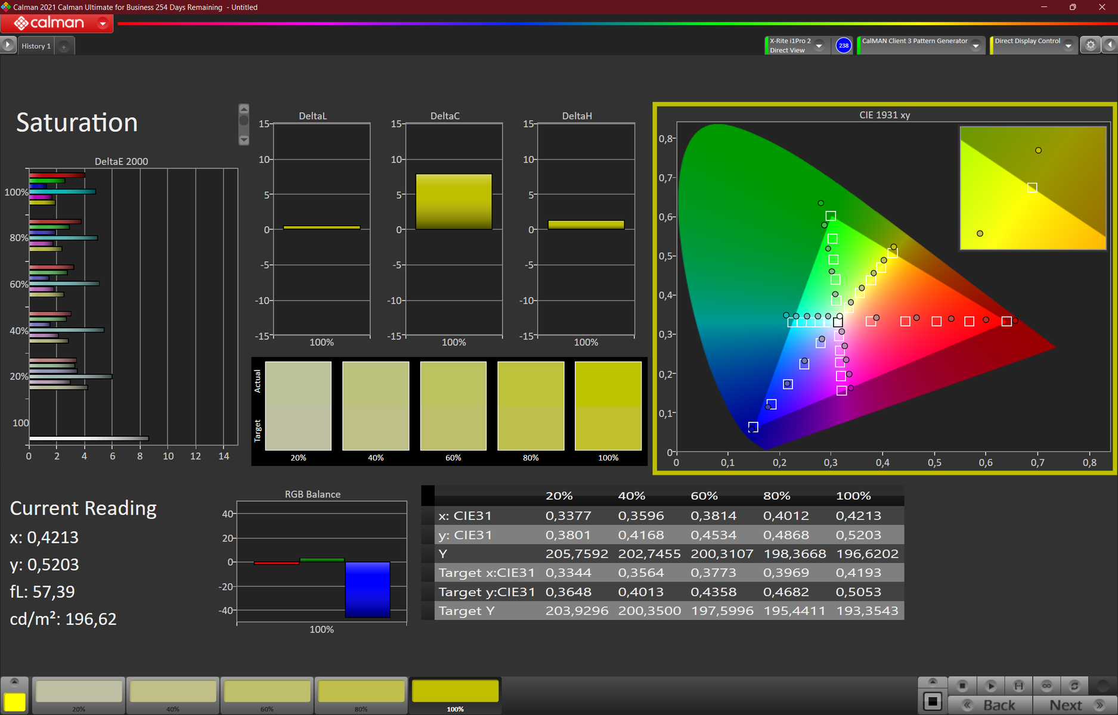
Task: Click the blue 238 meter indicator
Action: (843, 45)
